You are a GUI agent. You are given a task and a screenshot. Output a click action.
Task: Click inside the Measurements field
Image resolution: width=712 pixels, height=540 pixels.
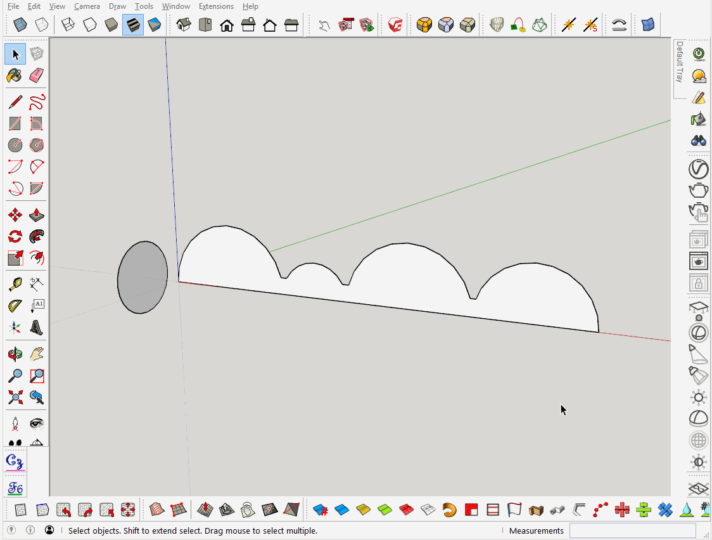pyautogui.click(x=631, y=530)
